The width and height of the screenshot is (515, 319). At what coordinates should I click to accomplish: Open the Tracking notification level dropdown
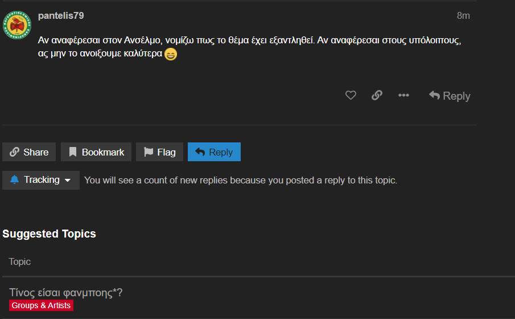click(x=41, y=180)
